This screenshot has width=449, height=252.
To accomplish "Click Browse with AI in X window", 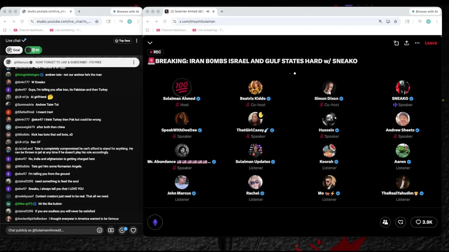I will [x=424, y=12].
